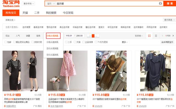Tick the 正品保障 checkbox

(x=83, y=42)
